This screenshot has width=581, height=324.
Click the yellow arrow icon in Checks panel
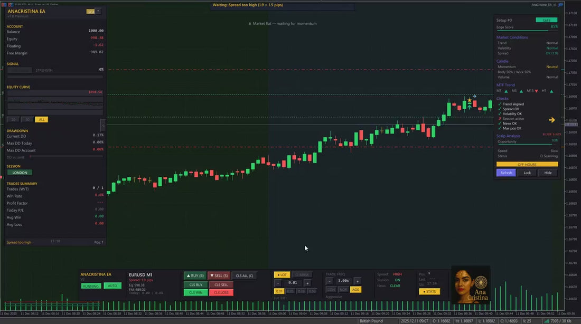pos(551,120)
